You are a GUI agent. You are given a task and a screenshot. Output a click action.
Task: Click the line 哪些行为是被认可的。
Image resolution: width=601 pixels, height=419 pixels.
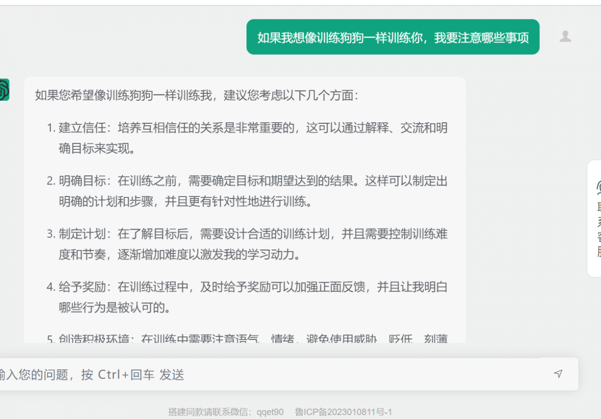[115, 308]
